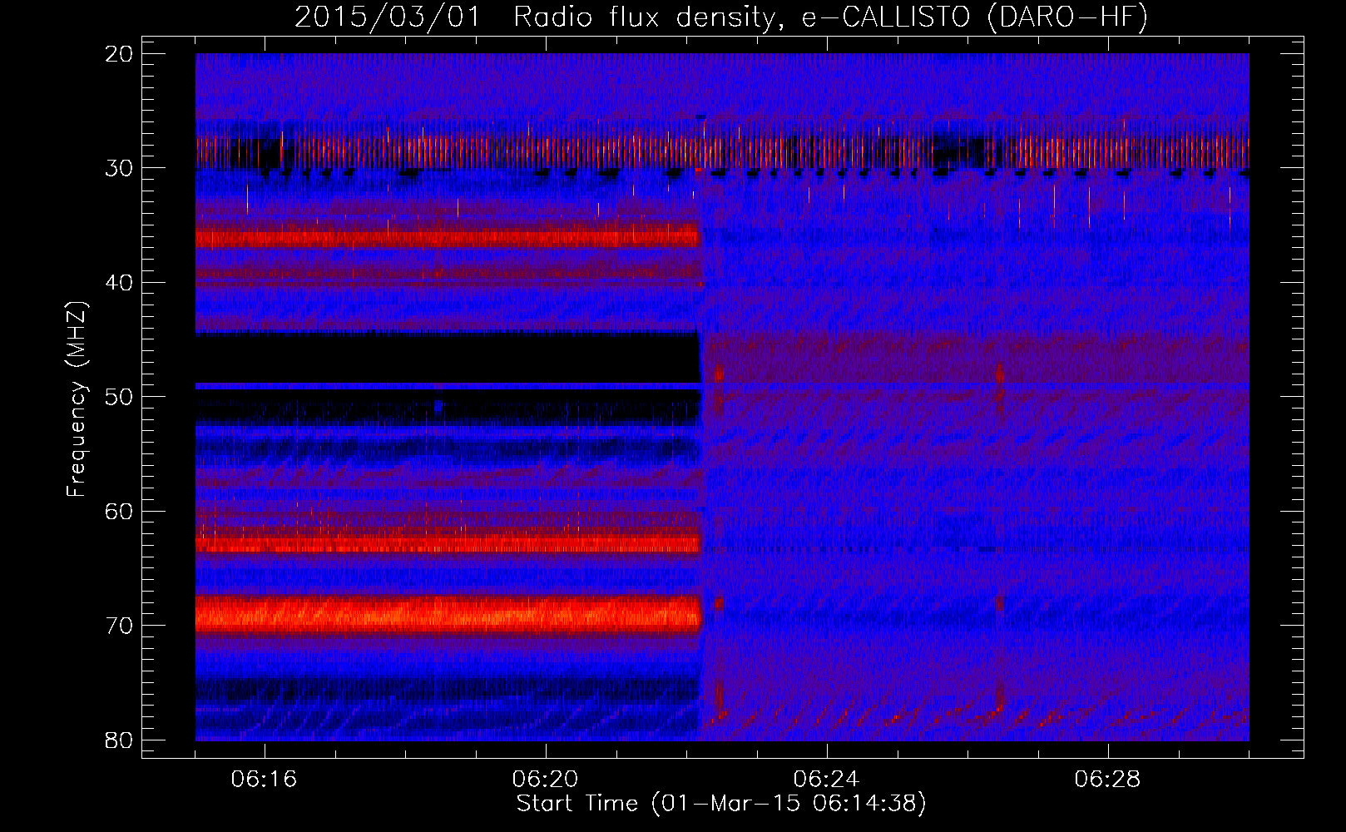Select the 06:28 time tick label
Image resolution: width=1346 pixels, height=832 pixels.
[x=1108, y=780]
